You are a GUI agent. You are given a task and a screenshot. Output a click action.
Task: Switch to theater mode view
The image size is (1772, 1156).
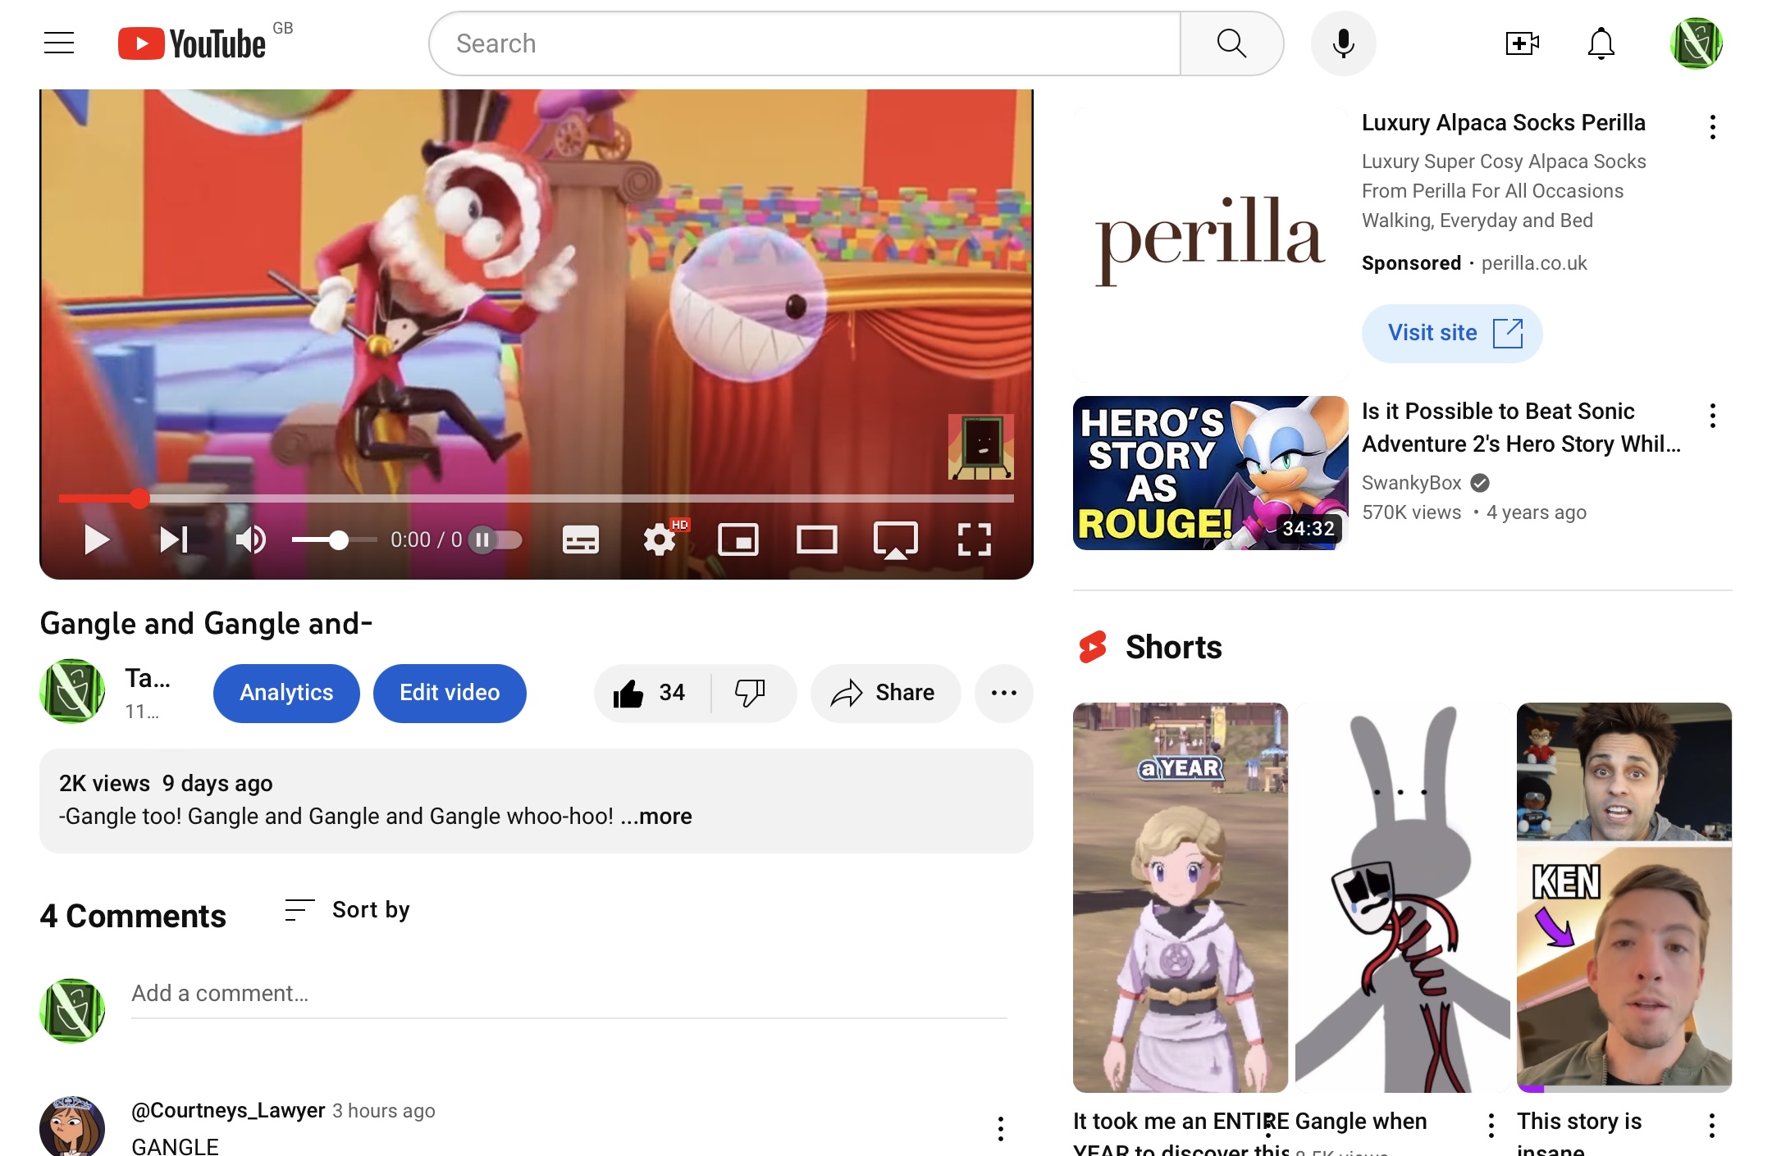point(816,539)
